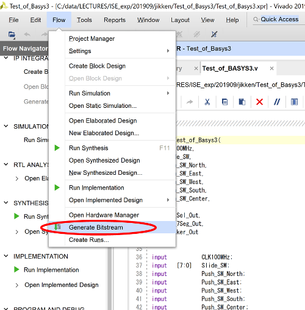Open the Reports menu
The width and height of the screenshot is (305, 310).
pyautogui.click(x=115, y=20)
